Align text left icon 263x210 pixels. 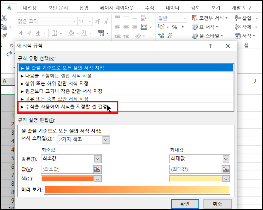[118, 27]
